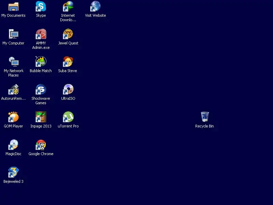Viewport: 273px width, 205px height.
Task: Select the My Documents folder icon
Action: click(x=13, y=6)
